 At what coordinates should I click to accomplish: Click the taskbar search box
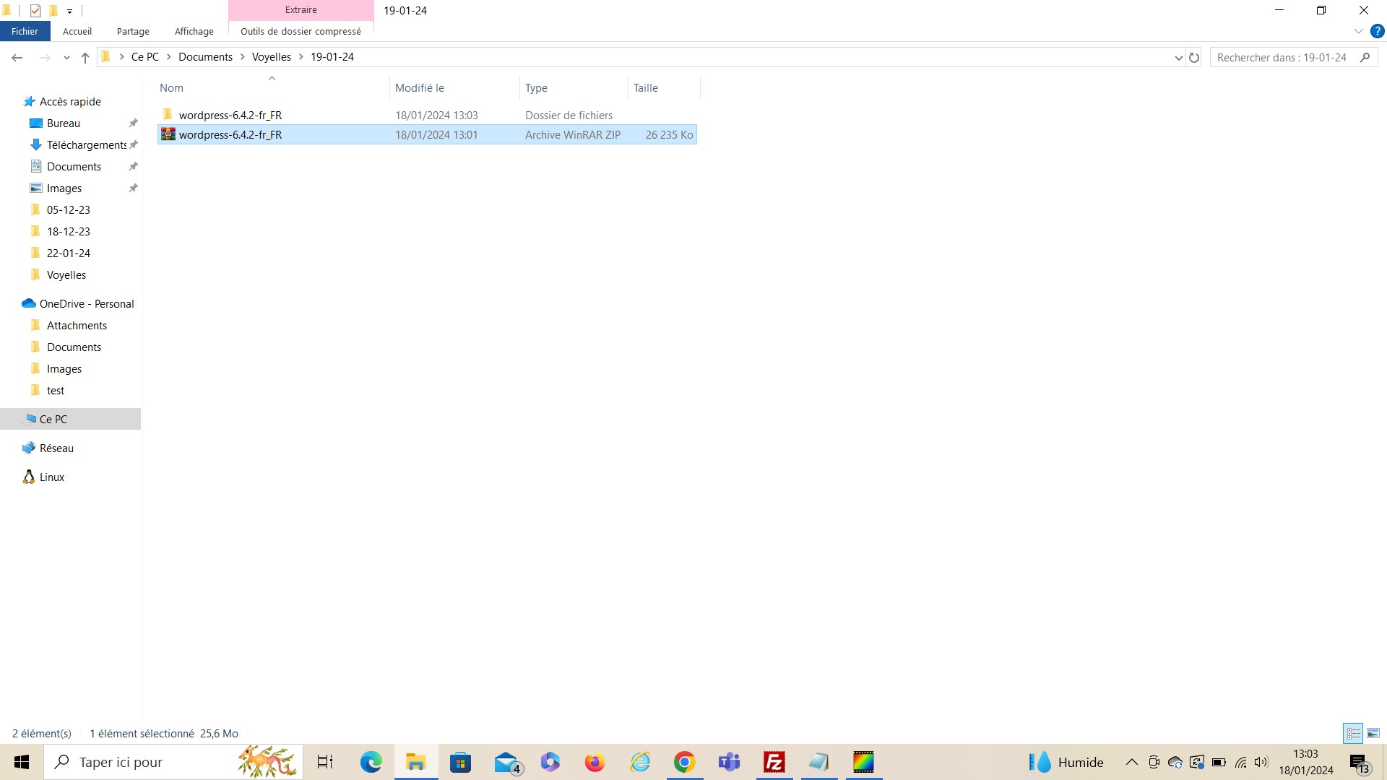coord(173,762)
